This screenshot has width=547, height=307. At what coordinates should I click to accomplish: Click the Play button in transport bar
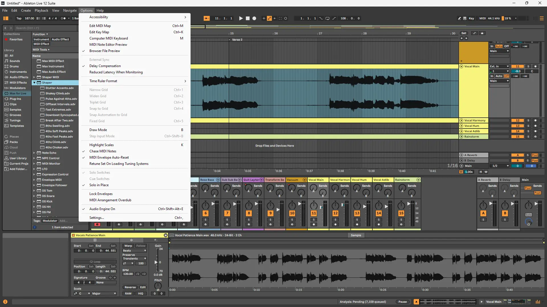tap(241, 18)
